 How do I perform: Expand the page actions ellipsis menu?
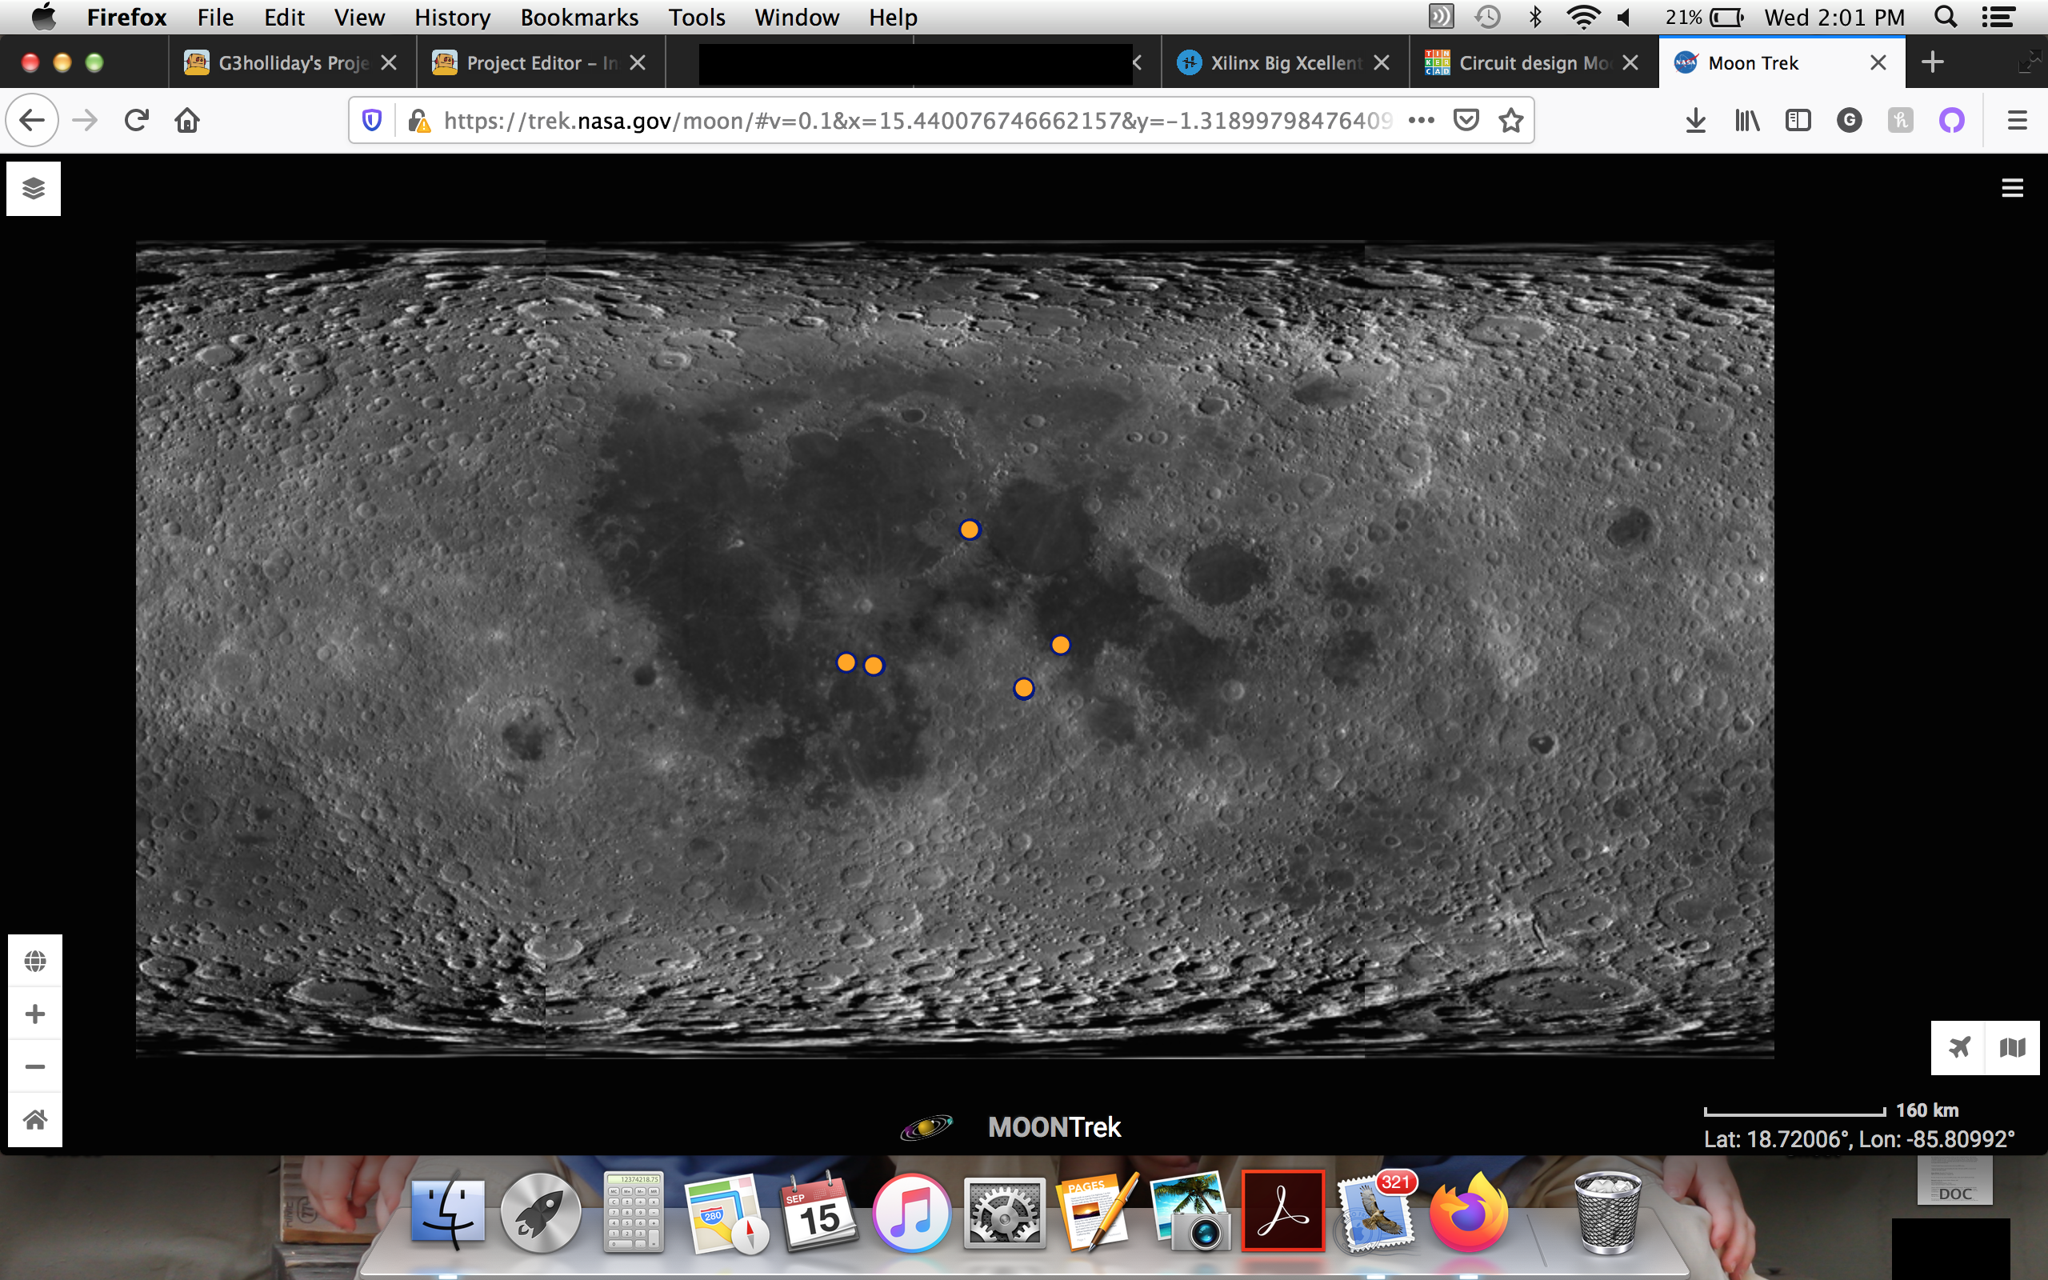1422,119
